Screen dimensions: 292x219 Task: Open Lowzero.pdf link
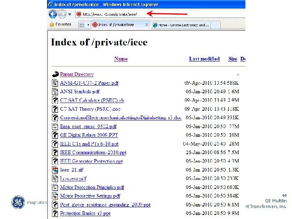[x=73, y=178]
